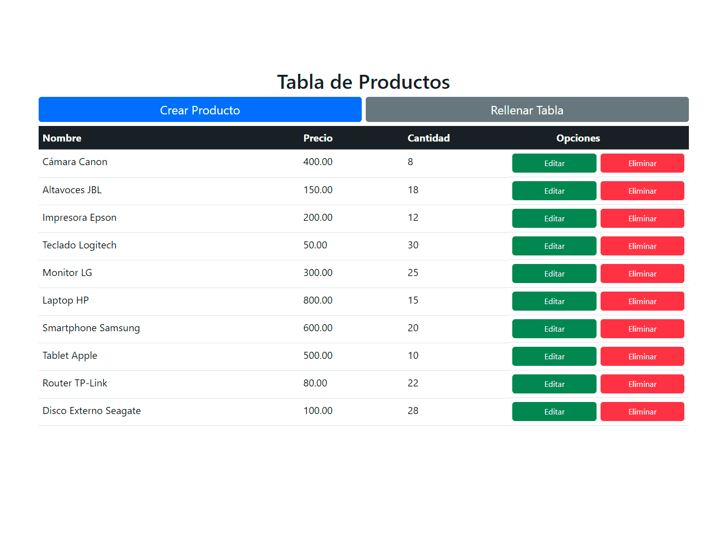
Task: Select the Router TP-Link name cell
Action: point(169,384)
